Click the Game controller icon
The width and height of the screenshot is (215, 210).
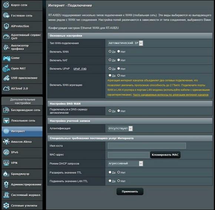tap(7, 58)
